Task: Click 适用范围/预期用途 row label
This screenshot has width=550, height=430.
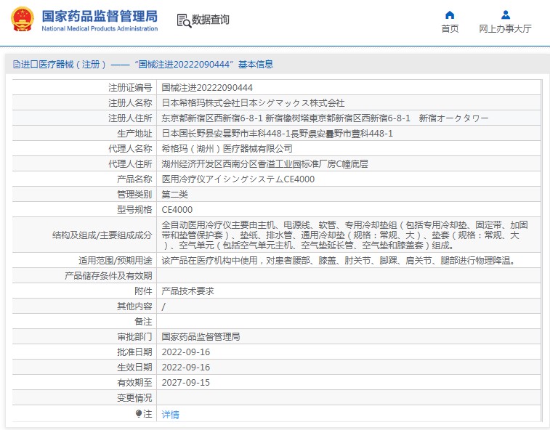Action: coord(116,261)
